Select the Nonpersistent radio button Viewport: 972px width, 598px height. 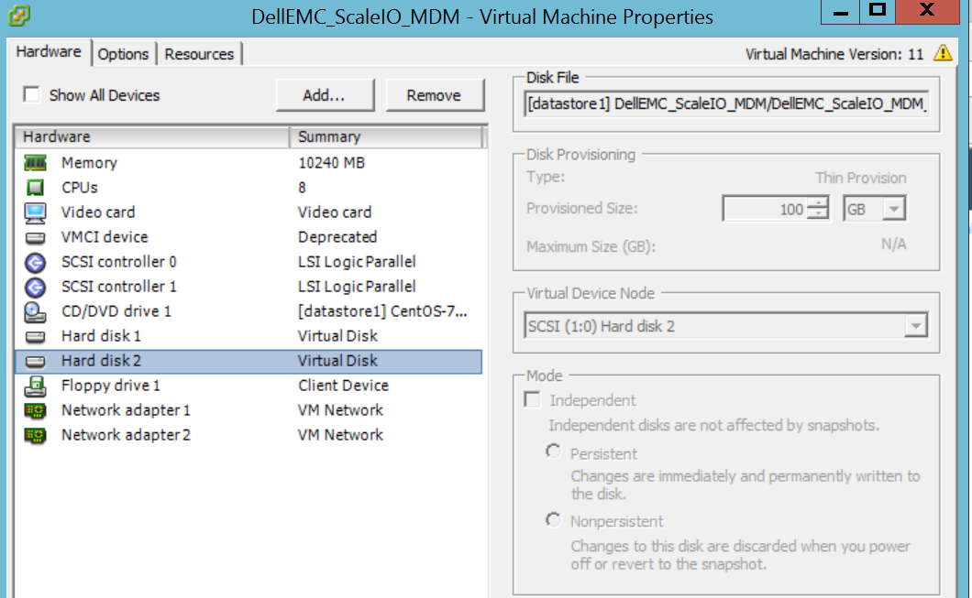click(553, 520)
